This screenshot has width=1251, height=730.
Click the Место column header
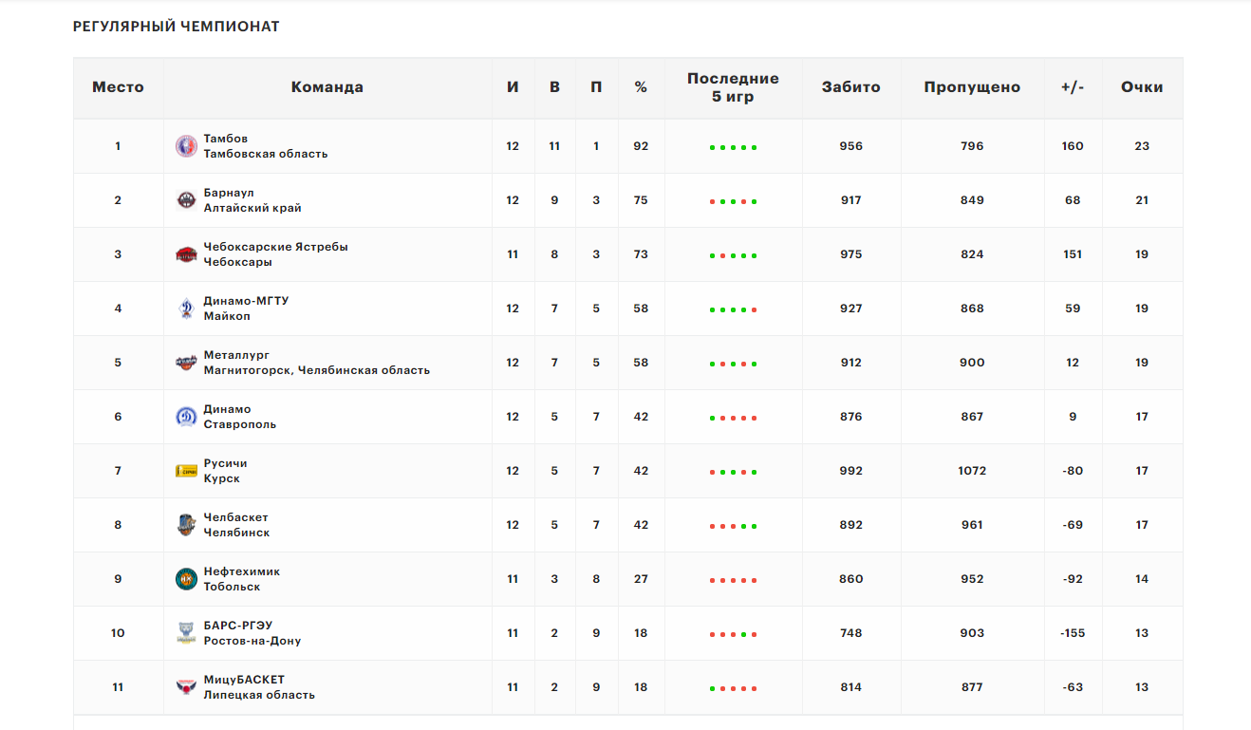(x=118, y=87)
